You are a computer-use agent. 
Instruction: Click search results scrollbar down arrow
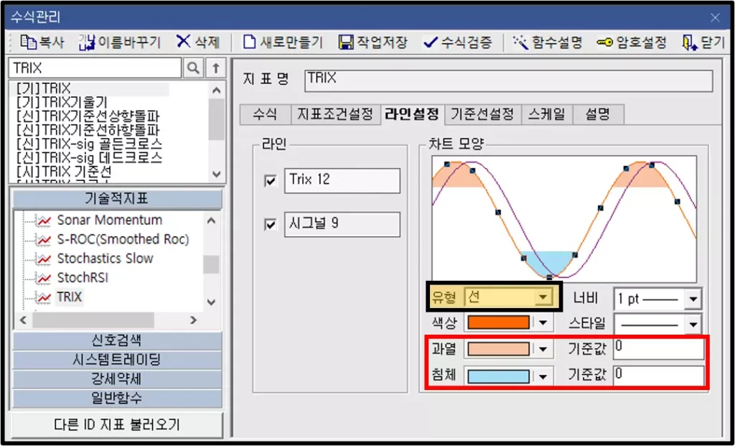pos(216,174)
